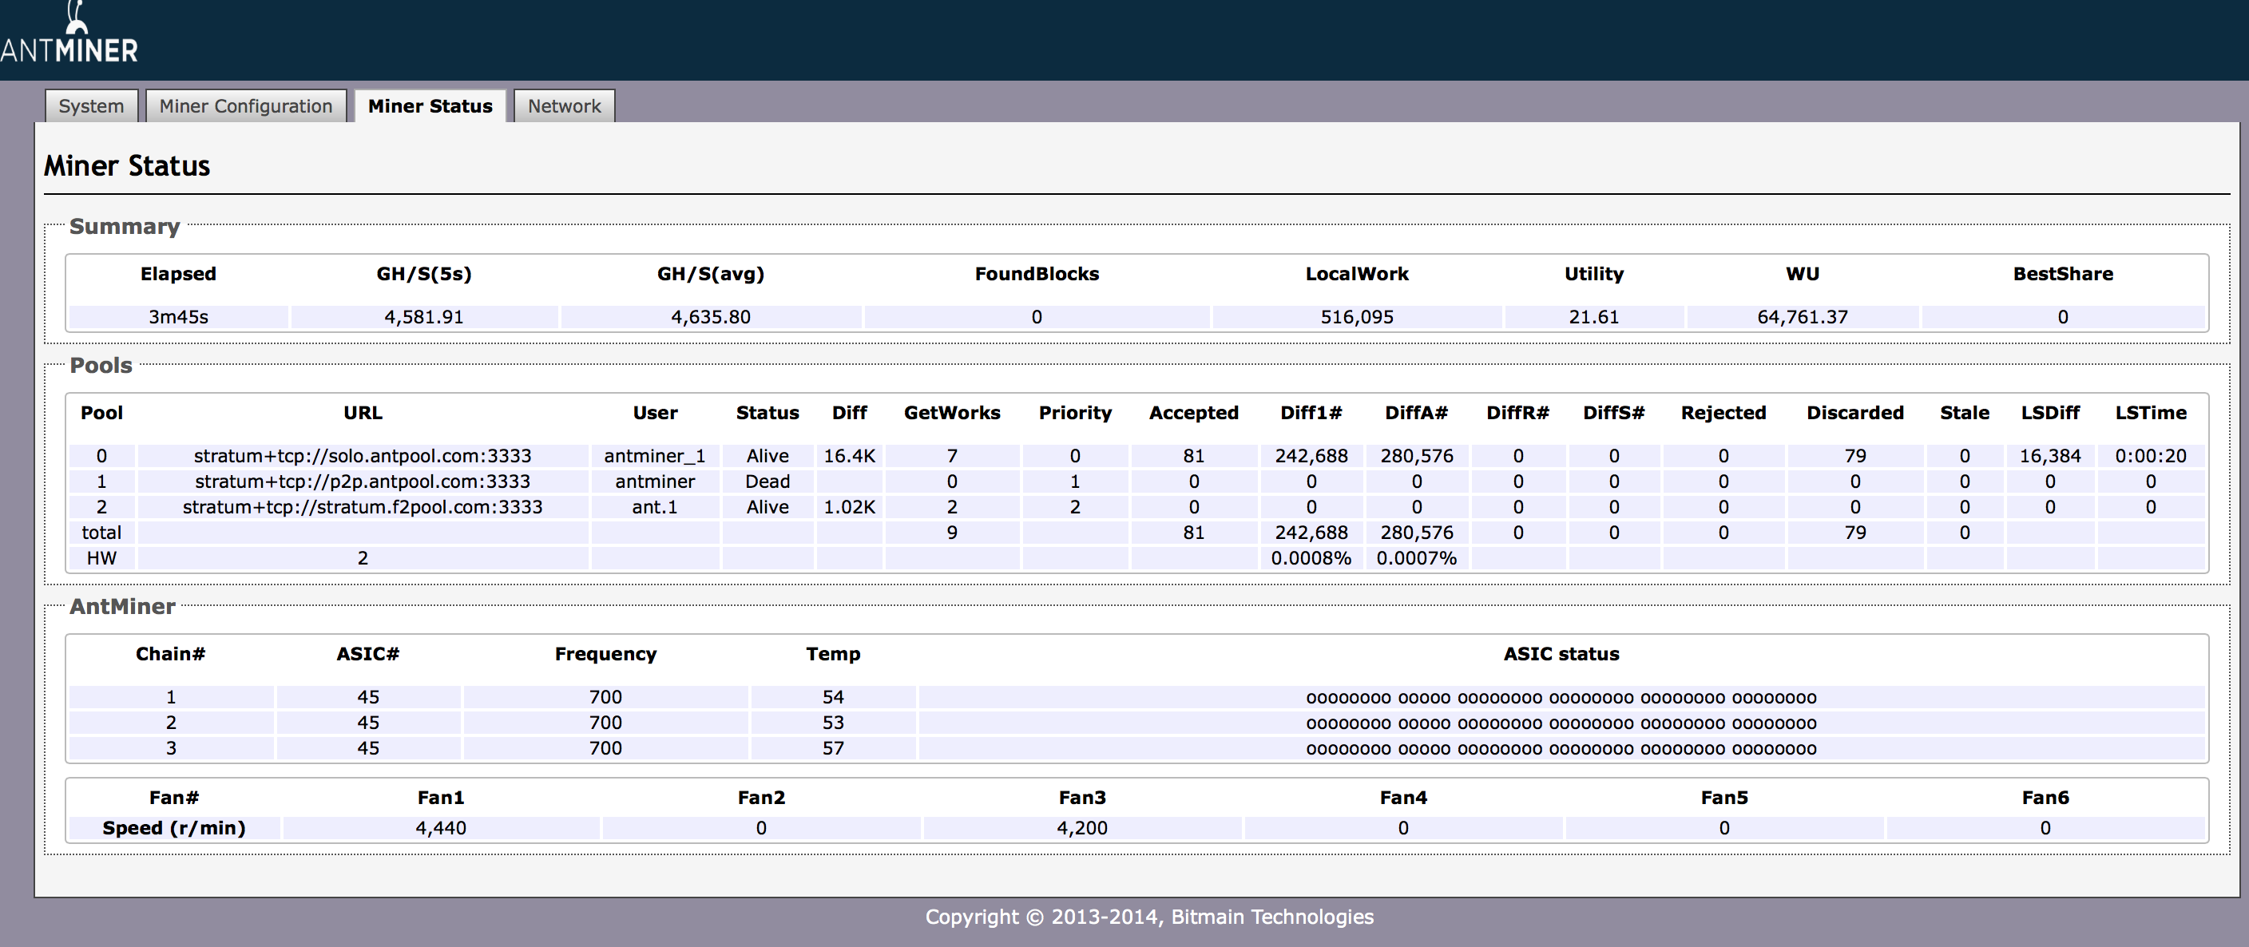2249x947 pixels.
Task: Click the Temp value 53 for chain 2
Action: [x=833, y=722]
